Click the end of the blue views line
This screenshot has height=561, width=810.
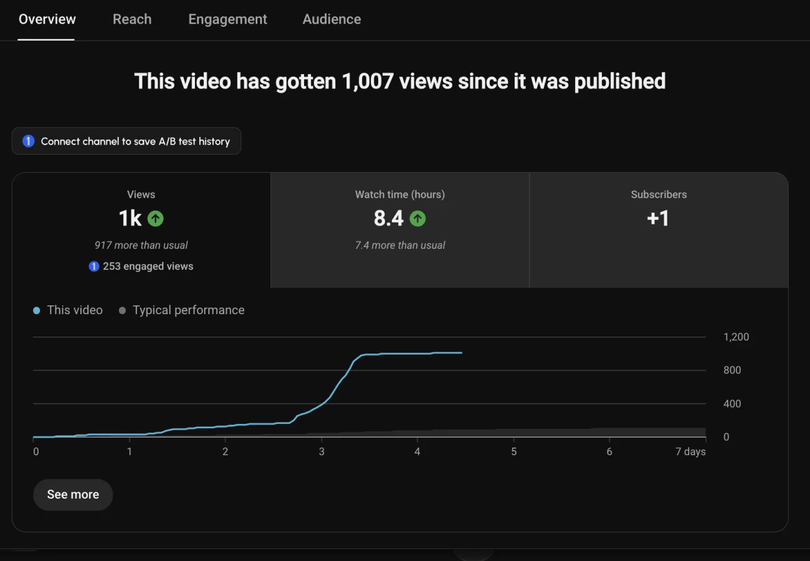click(461, 353)
